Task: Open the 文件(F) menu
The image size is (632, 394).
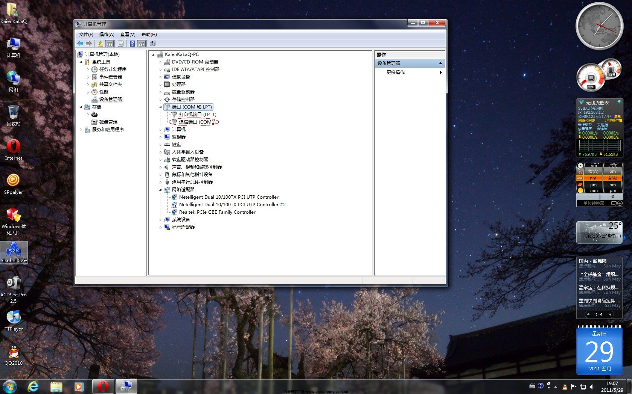Action: pos(86,35)
